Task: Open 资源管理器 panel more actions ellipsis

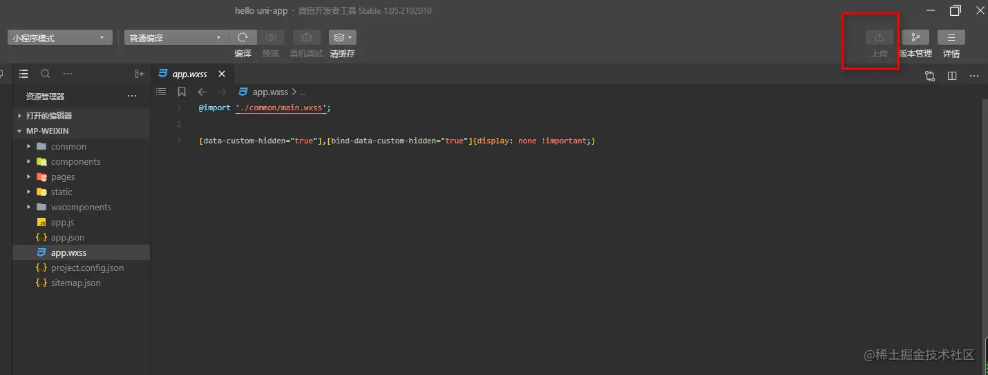Action: [x=132, y=97]
